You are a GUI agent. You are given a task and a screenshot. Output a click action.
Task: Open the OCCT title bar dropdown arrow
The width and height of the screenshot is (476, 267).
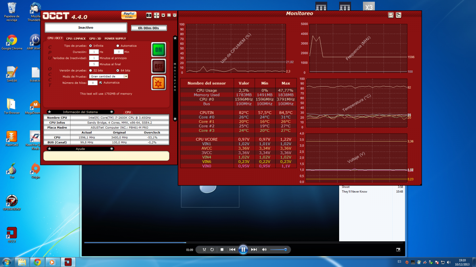(x=163, y=15)
